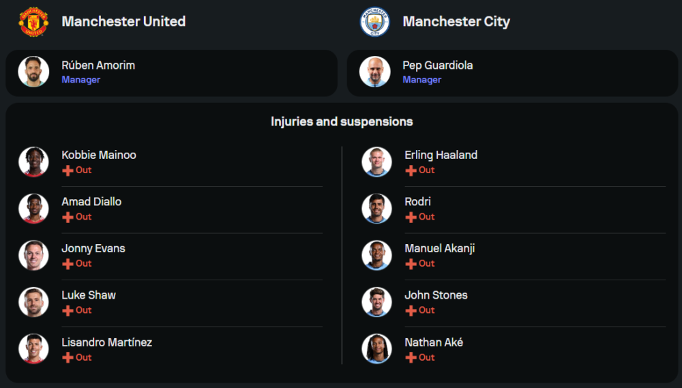Viewport: 682px width, 388px height.
Task: Click the Manager label under Pep Guardiola
Action: pos(421,80)
